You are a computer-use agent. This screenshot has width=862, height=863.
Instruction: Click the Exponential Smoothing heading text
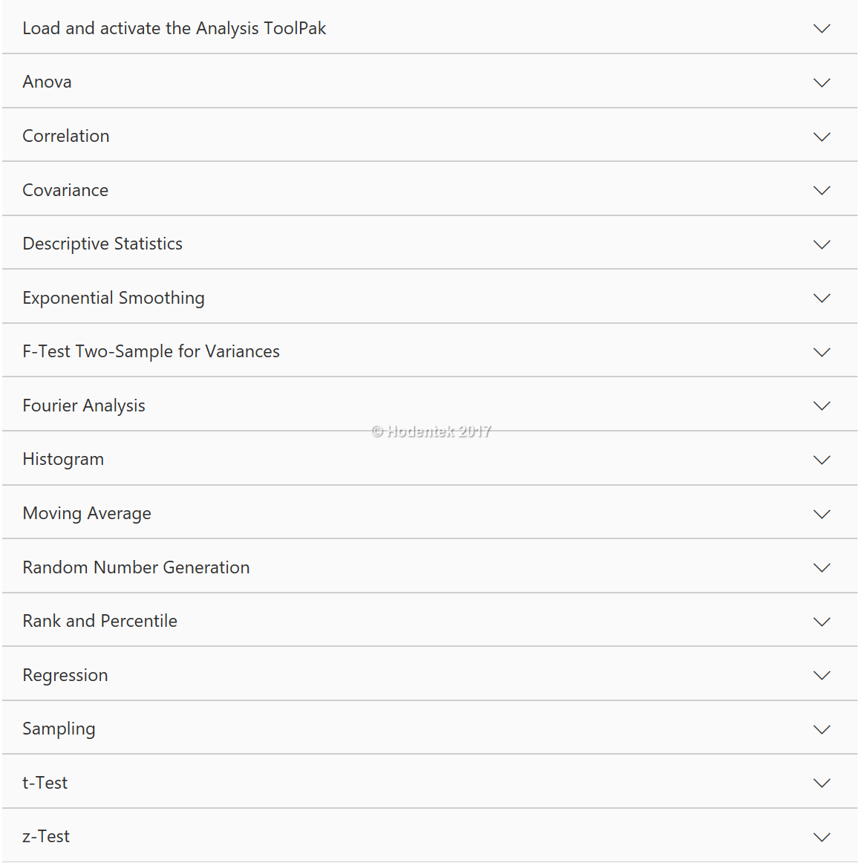[x=114, y=298]
